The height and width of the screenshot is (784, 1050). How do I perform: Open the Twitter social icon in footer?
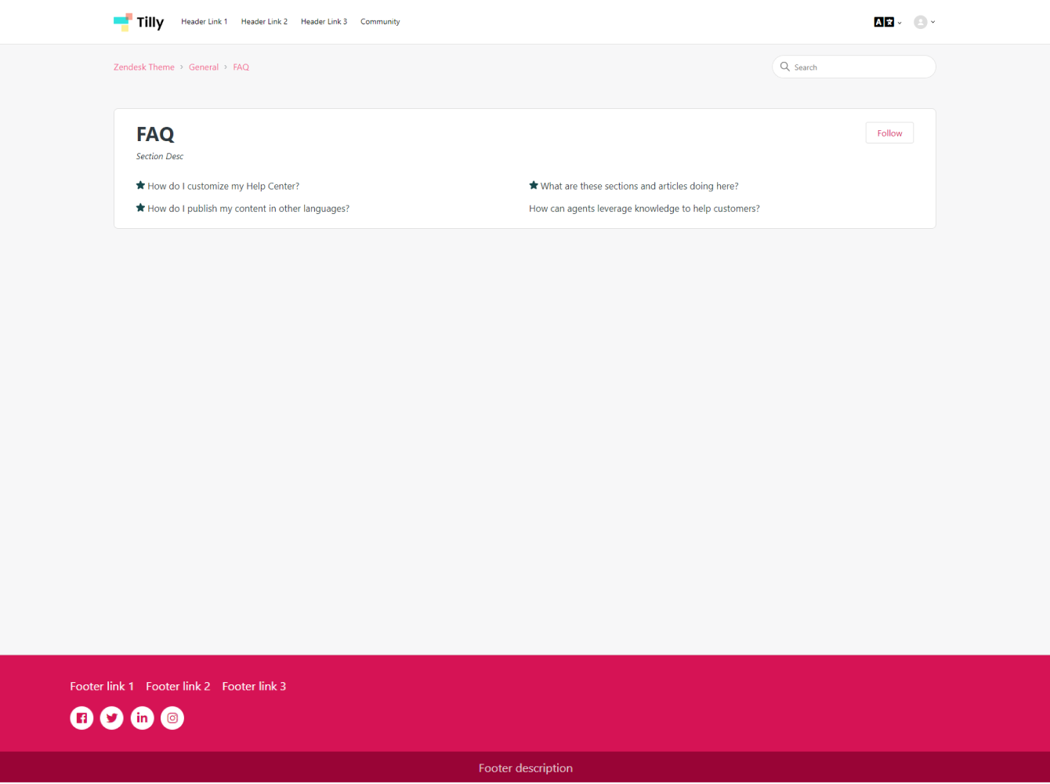[112, 718]
